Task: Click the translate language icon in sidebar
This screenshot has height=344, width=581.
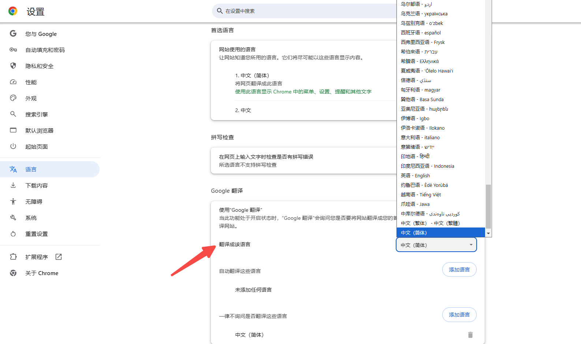Action: (13, 169)
